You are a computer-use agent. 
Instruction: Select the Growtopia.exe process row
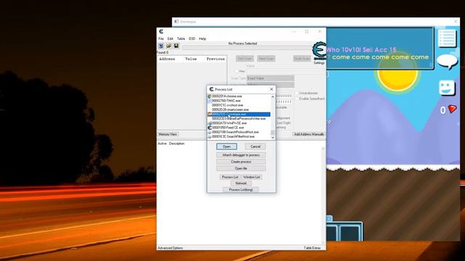click(x=239, y=115)
